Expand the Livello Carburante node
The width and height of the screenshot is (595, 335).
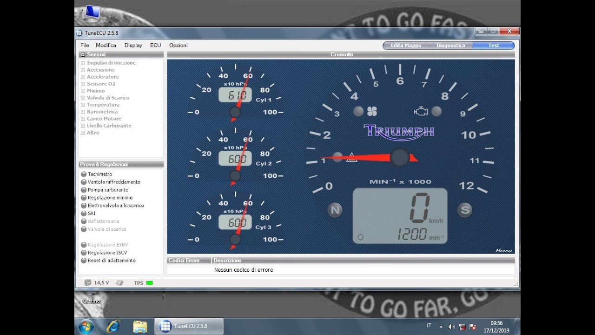pyautogui.click(x=83, y=126)
